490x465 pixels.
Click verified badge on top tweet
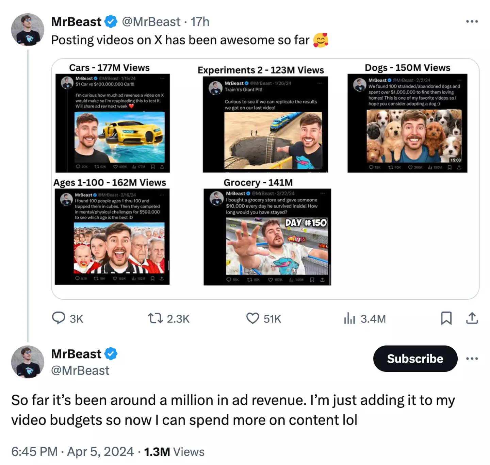[x=111, y=22]
